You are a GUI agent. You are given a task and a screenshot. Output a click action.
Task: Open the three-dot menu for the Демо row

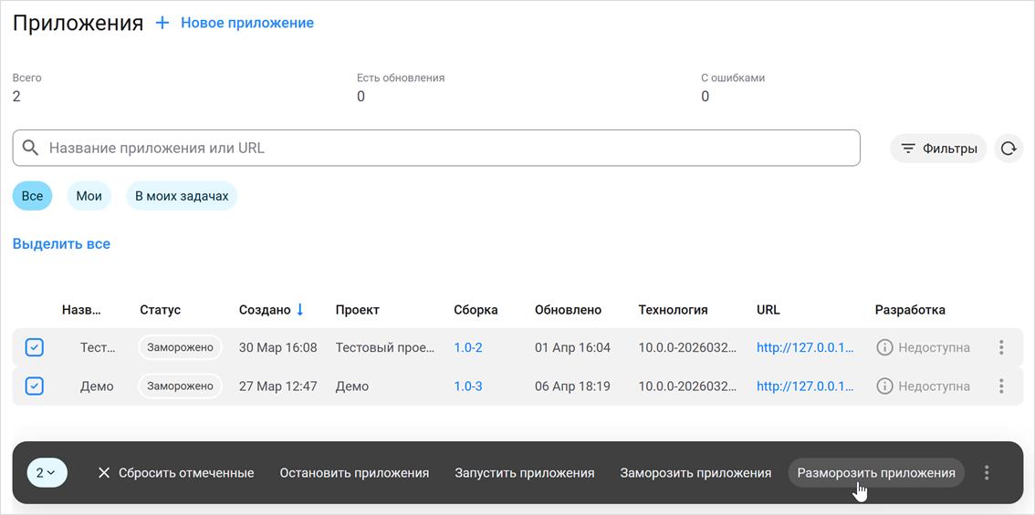coord(1001,386)
